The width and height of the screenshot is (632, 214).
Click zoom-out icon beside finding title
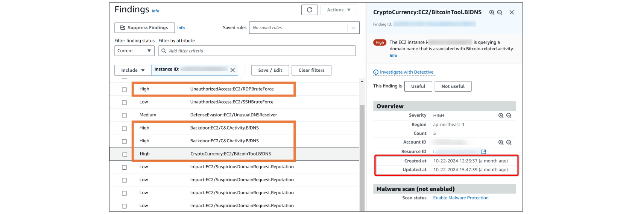point(500,12)
